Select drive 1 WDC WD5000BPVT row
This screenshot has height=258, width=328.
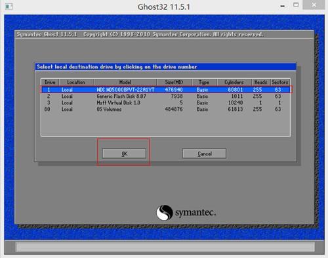pyautogui.click(x=166, y=90)
